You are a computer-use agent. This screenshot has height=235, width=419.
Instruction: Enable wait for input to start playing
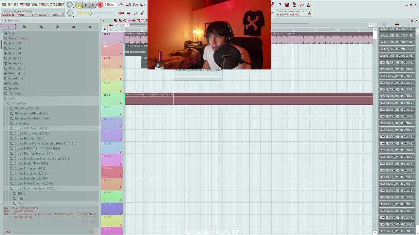tap(128, 5)
